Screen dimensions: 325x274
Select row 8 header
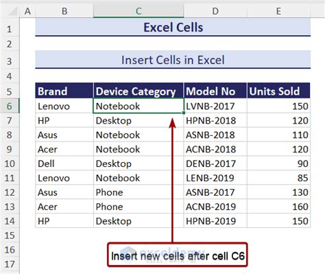(x=10, y=135)
